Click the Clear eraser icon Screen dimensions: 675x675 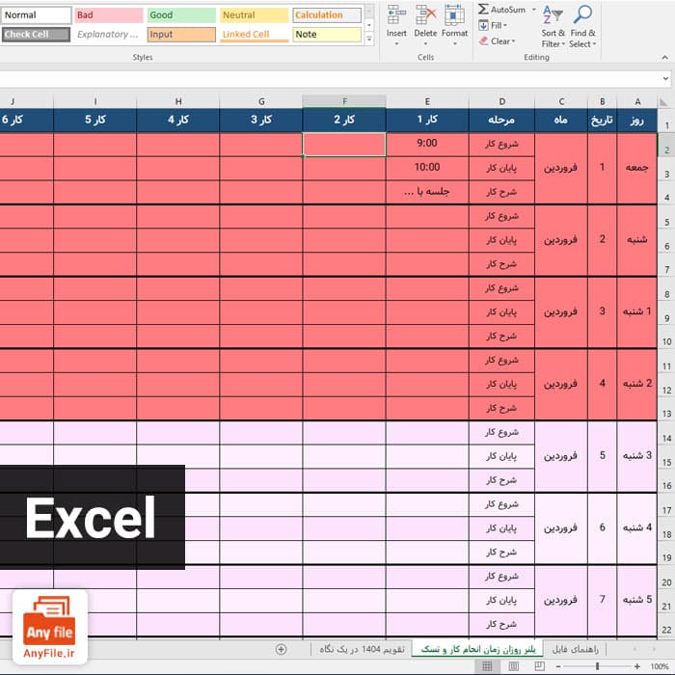[x=483, y=41]
